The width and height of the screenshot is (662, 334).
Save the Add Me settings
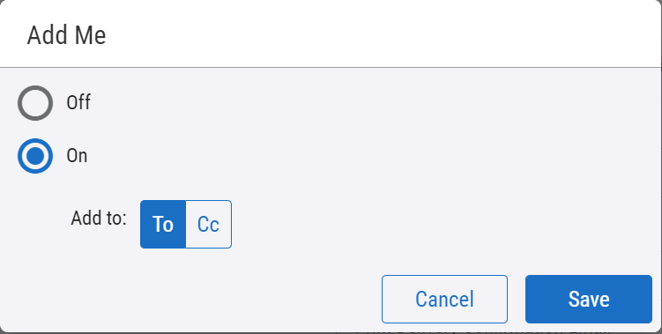(589, 299)
